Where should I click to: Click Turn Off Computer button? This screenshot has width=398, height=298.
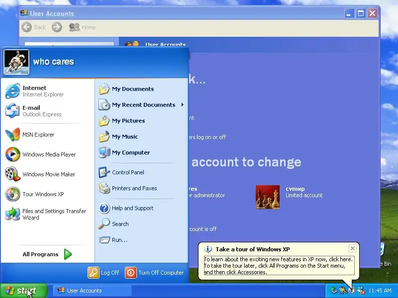(x=154, y=273)
